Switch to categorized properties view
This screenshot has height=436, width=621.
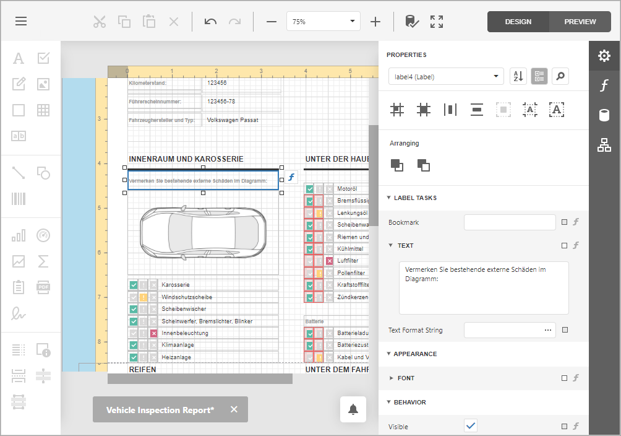tap(539, 76)
